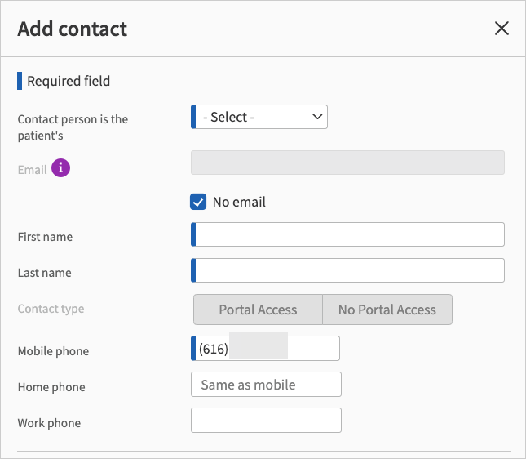Click the "First name" field label
This screenshot has height=459, width=526.
coord(45,237)
